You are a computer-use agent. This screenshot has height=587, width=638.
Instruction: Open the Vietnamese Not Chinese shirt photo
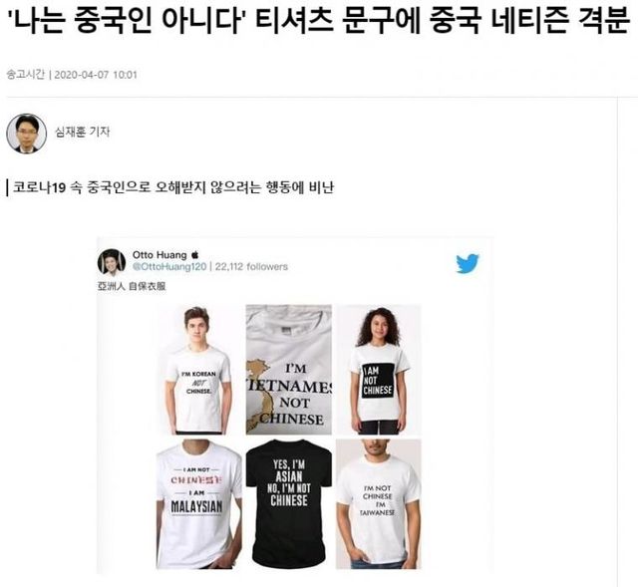point(289,370)
